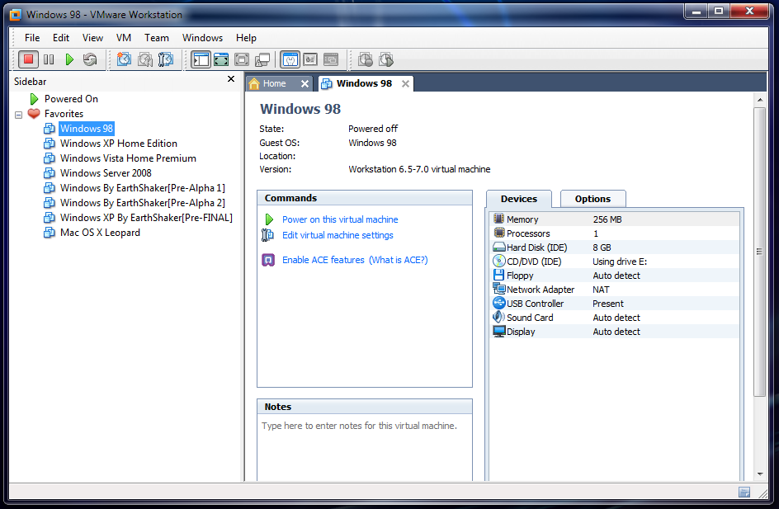Select the Network Adapter device

[x=615, y=290]
